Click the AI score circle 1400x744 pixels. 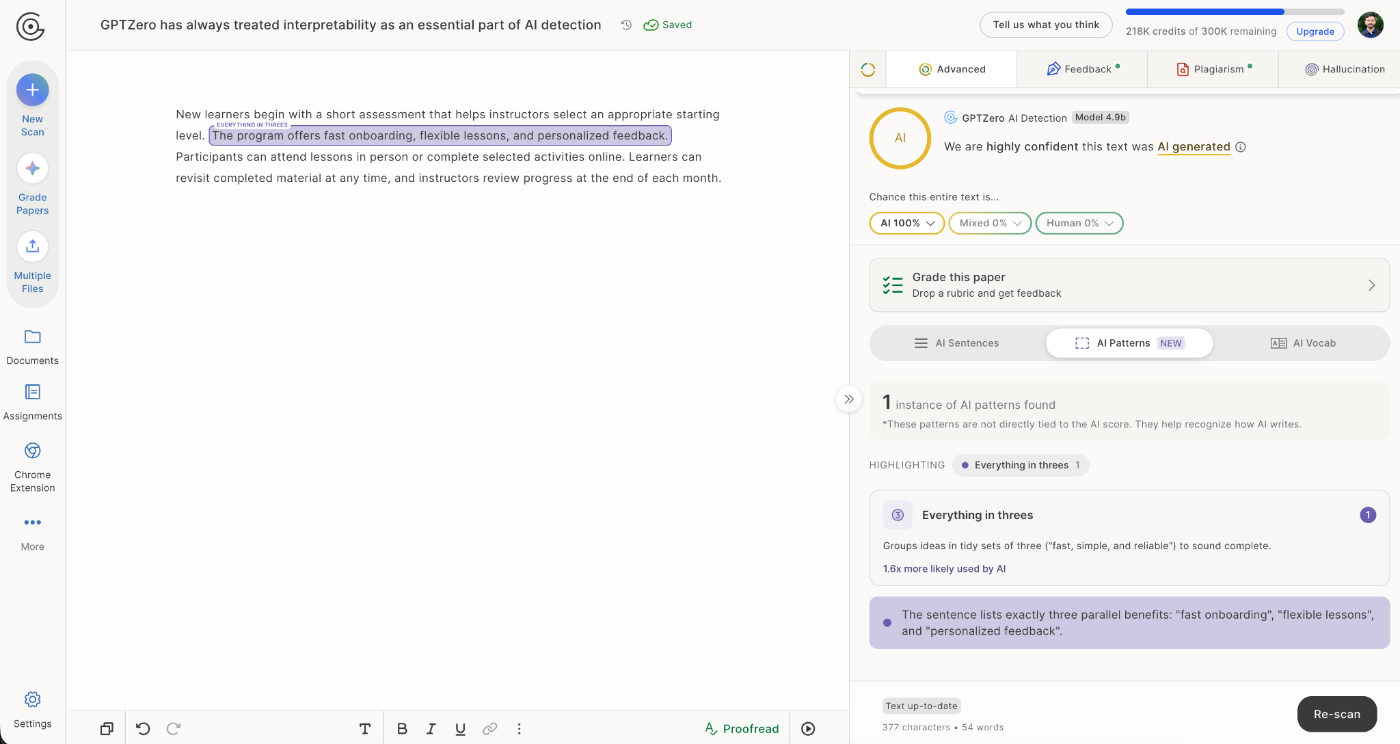click(x=900, y=138)
